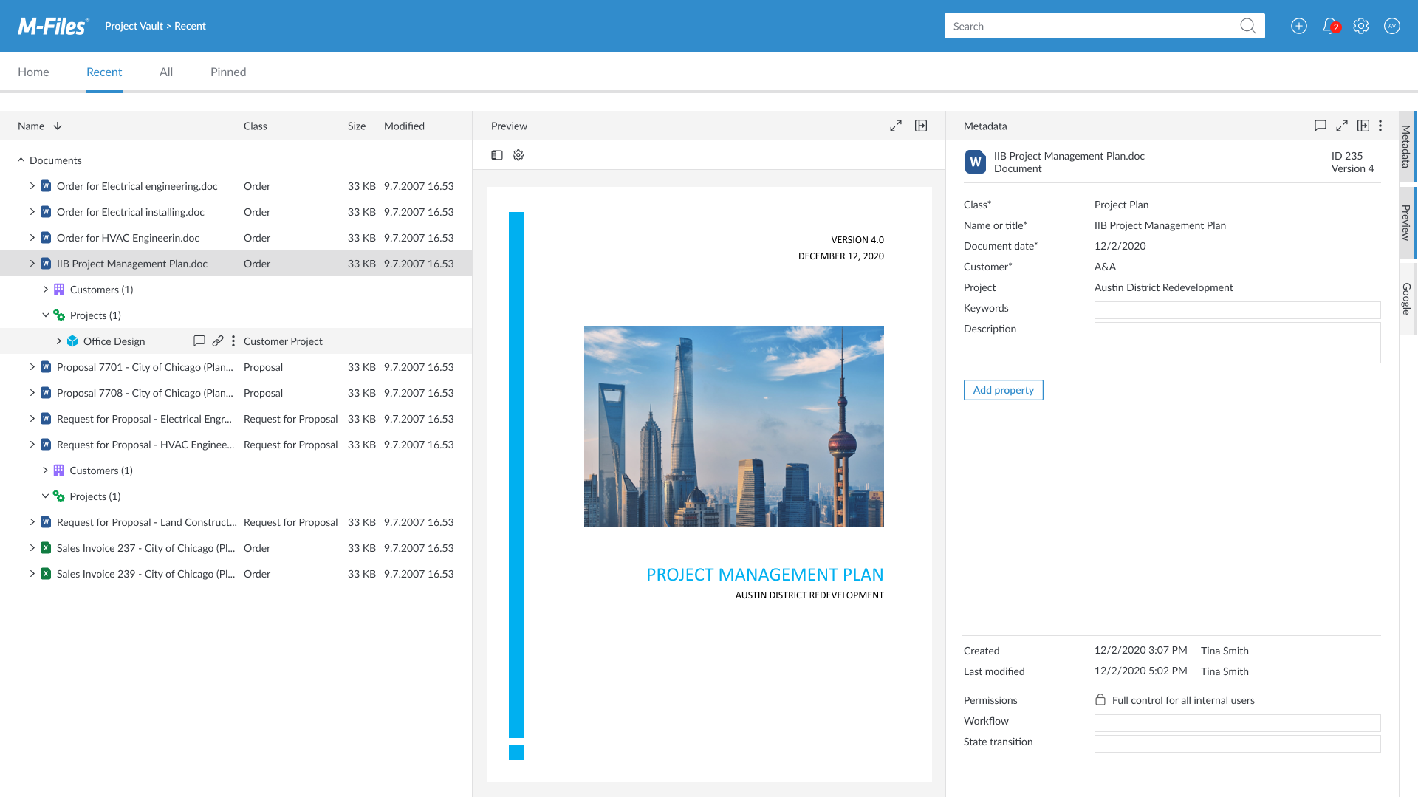This screenshot has height=797, width=1418.
Task: Collapse the Documents group
Action: pos(21,160)
